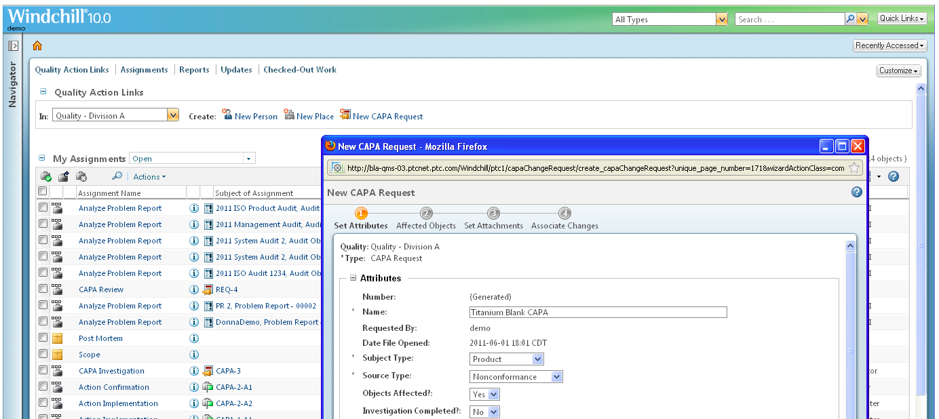Screen dimensions: 939x419
Task: Click the search magnifier in assignments toolbar
Action: click(x=117, y=176)
